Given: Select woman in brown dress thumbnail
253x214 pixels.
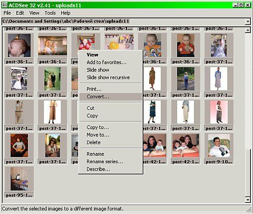Looking at the screenshot, I should [x=152, y=79].
